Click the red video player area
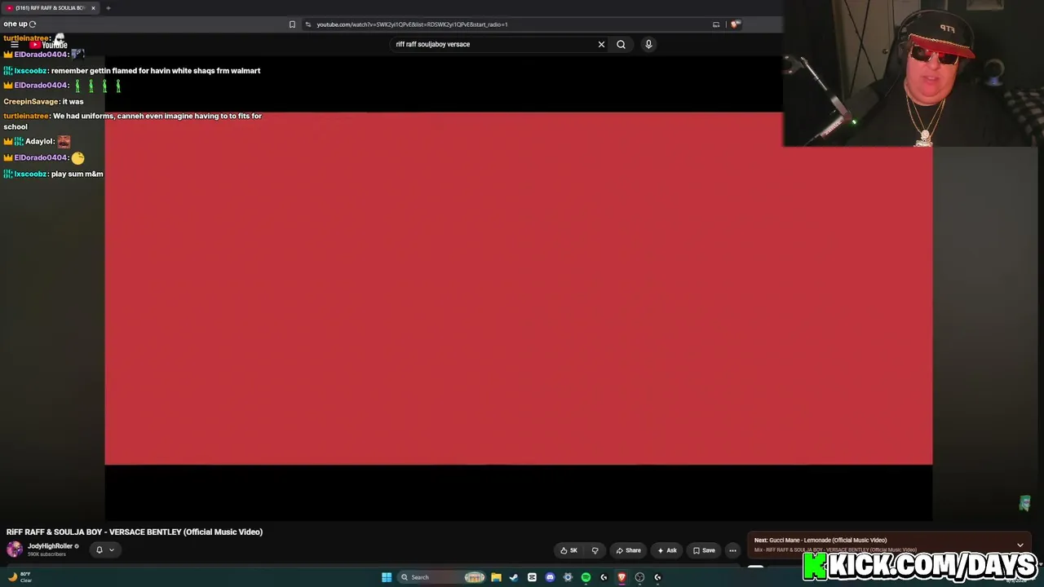1044x587 pixels. [518, 289]
